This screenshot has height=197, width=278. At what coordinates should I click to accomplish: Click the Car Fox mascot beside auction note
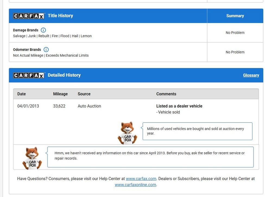click(128, 133)
